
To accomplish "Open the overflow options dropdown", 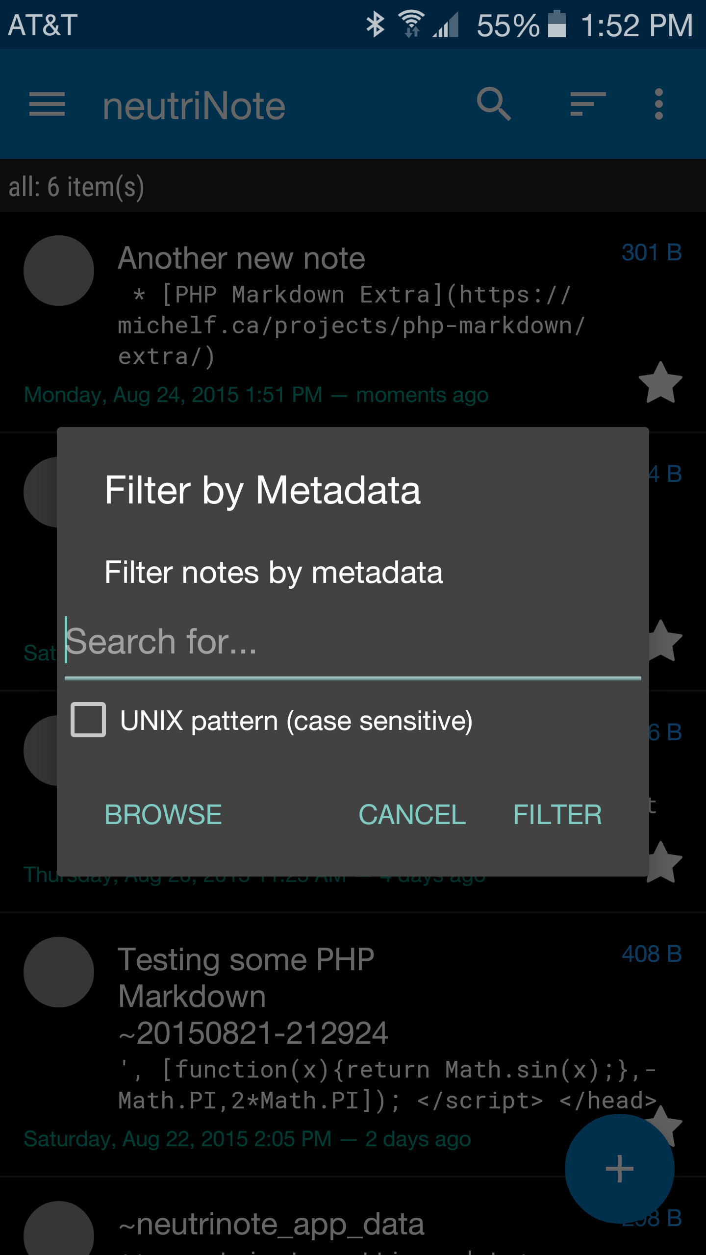I will pos(658,105).
